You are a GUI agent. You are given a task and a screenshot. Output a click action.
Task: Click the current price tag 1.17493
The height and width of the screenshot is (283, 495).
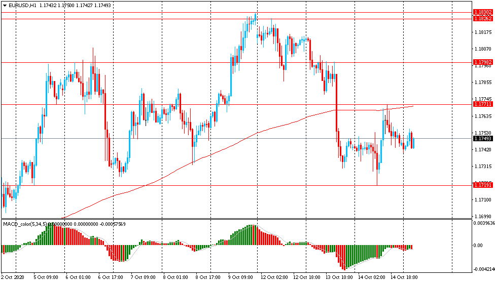pyautogui.click(x=483, y=139)
